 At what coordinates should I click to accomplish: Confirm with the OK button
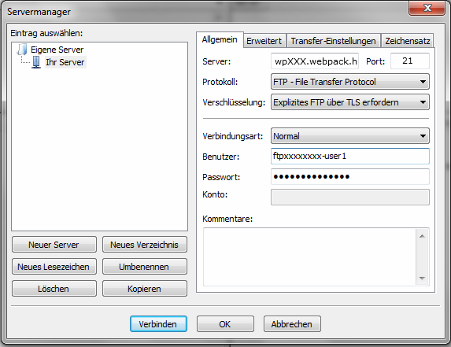click(225, 324)
